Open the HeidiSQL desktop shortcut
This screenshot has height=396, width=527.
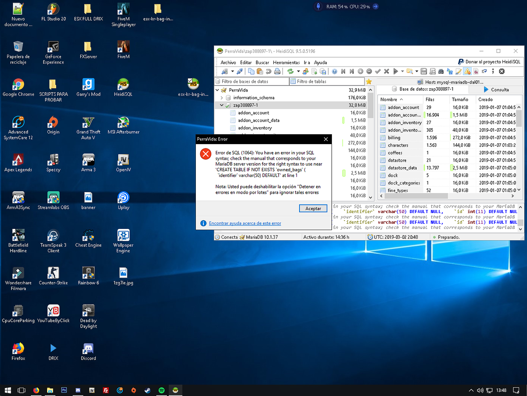(123, 87)
